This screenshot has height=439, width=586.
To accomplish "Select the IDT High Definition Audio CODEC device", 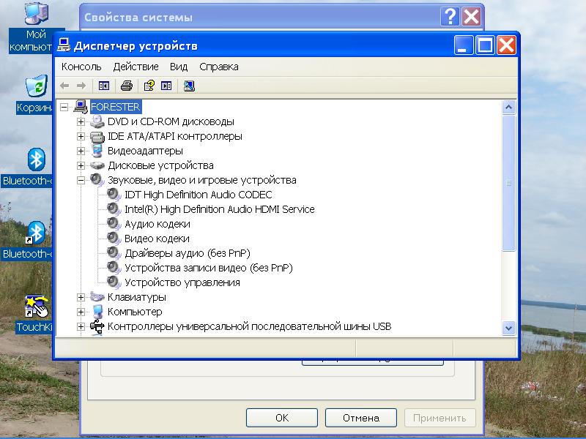I will (x=198, y=195).
